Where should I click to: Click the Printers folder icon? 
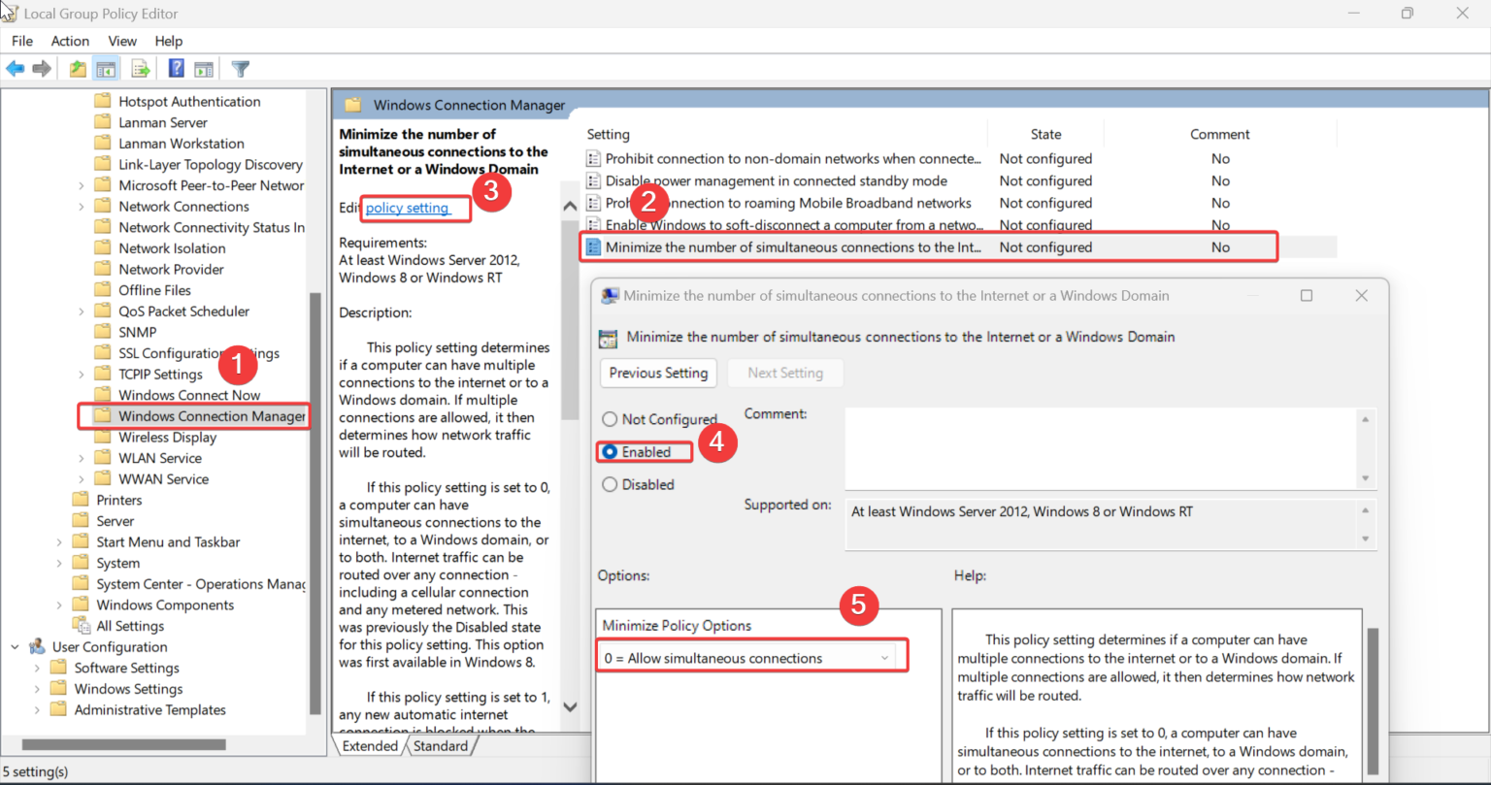81,500
